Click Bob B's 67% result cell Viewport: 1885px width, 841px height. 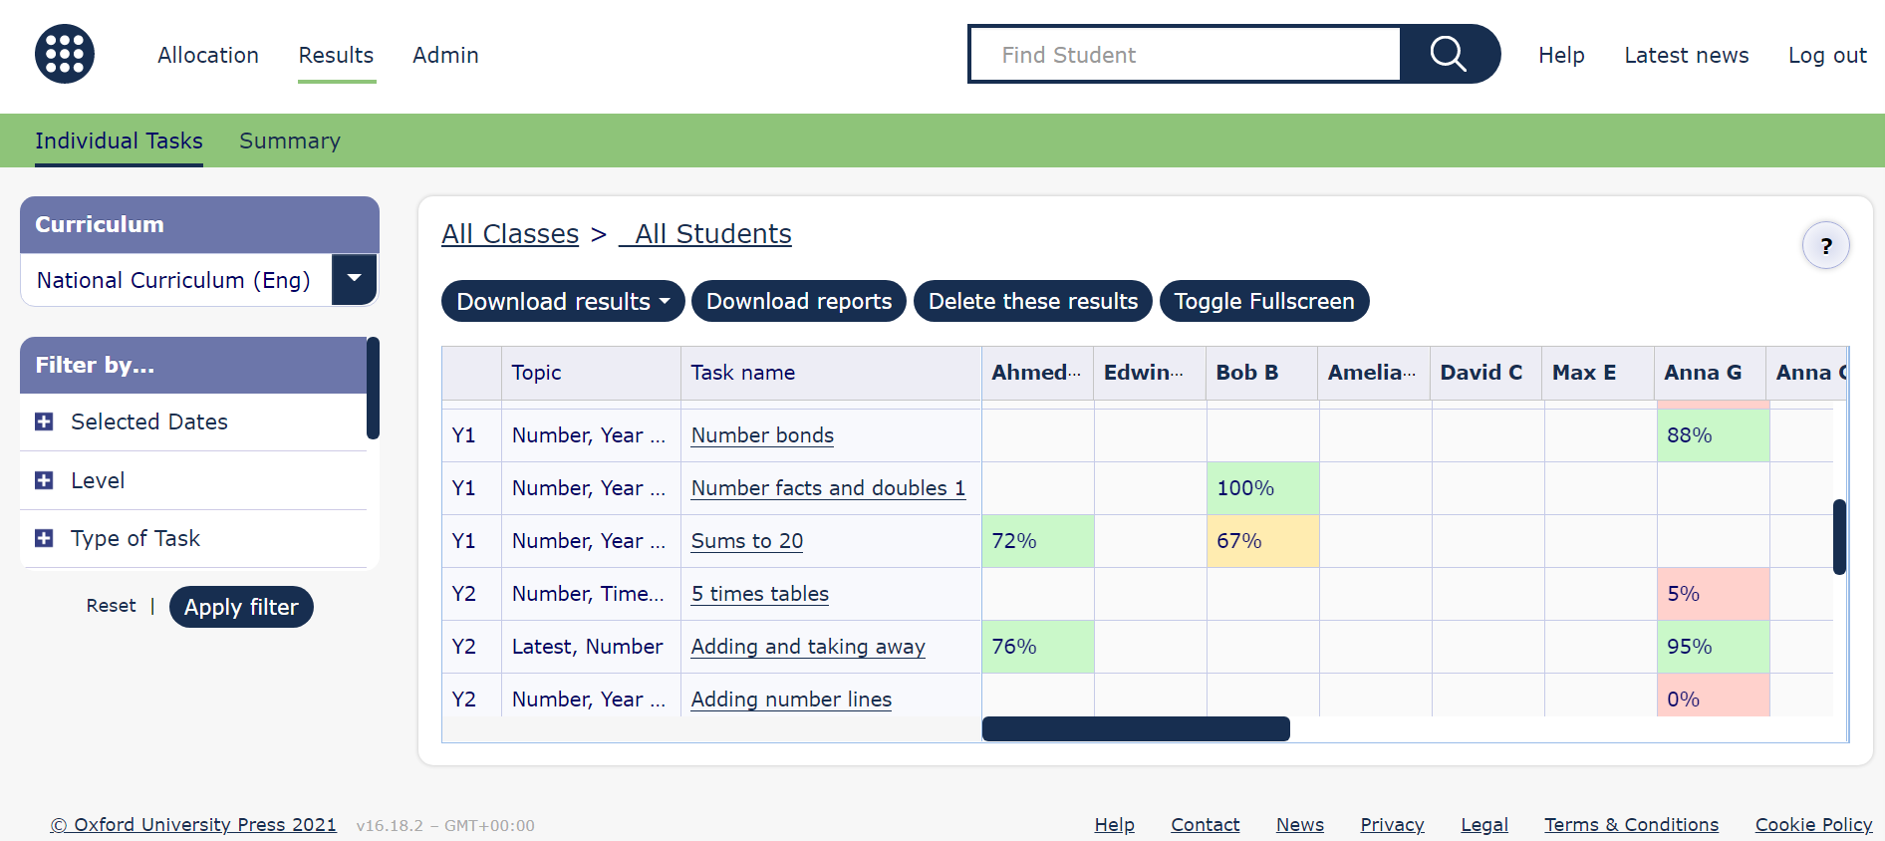(x=1262, y=541)
